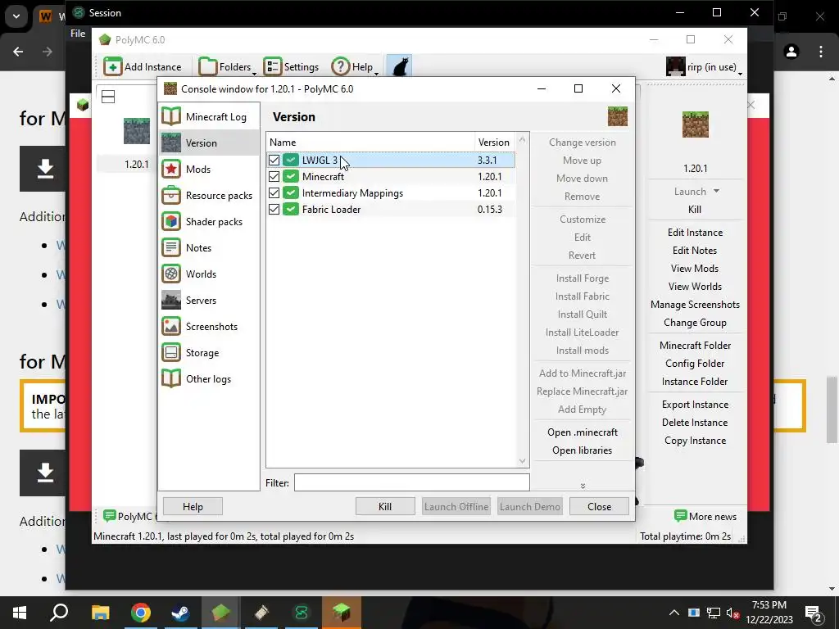Screen dimensions: 839x629
Task: Open taskbar search magnifier
Action: (59, 613)
